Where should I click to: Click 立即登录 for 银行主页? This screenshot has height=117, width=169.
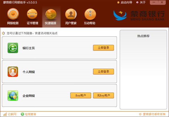pos(103,48)
